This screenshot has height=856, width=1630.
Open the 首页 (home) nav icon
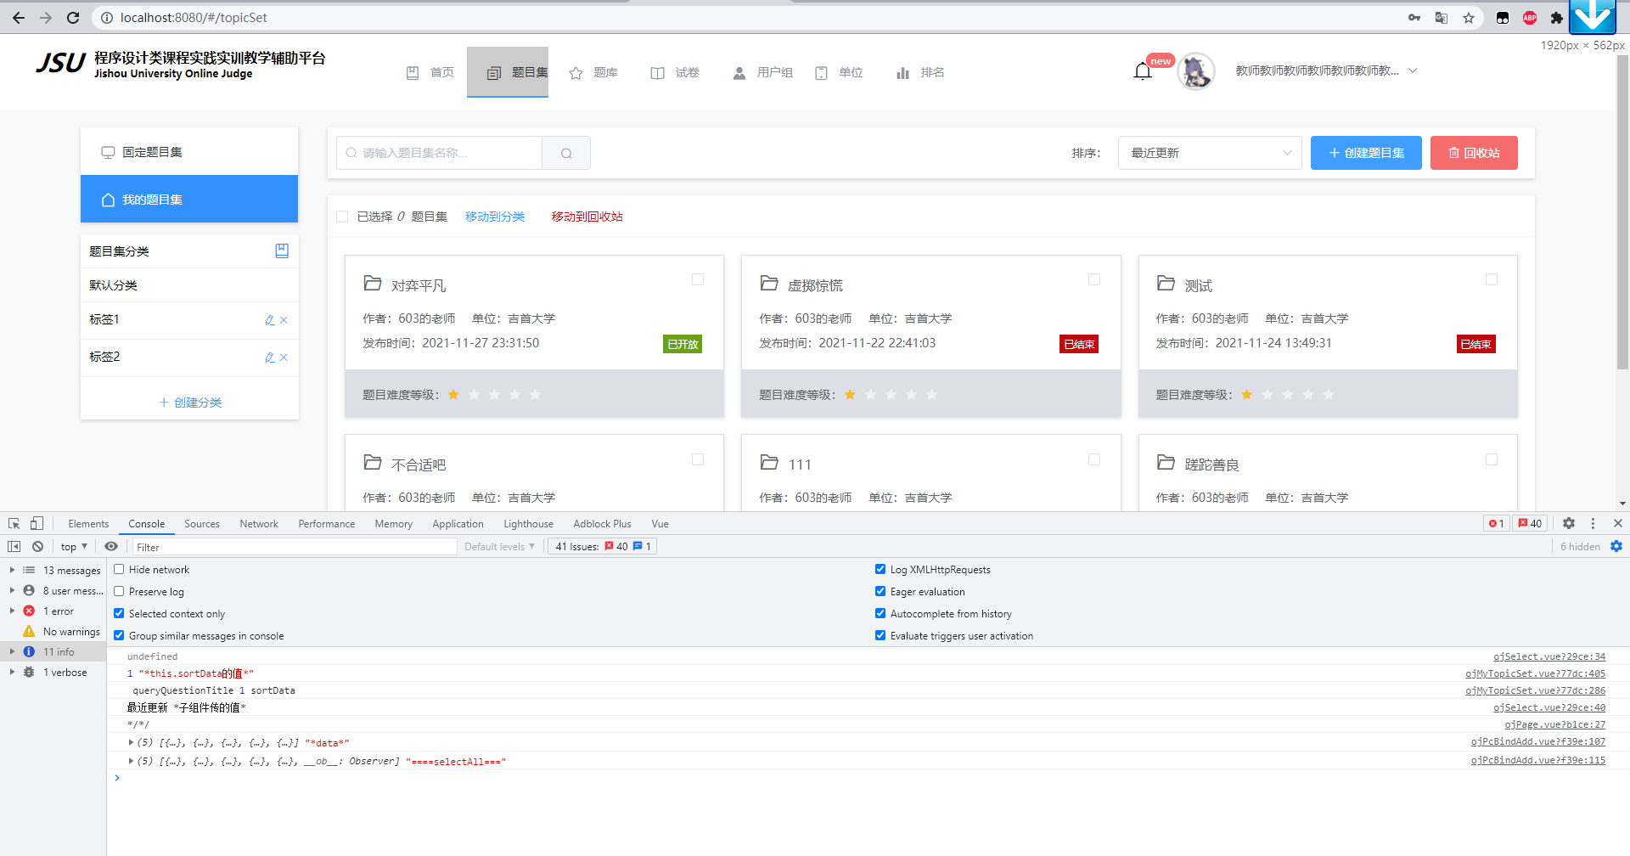click(x=413, y=72)
